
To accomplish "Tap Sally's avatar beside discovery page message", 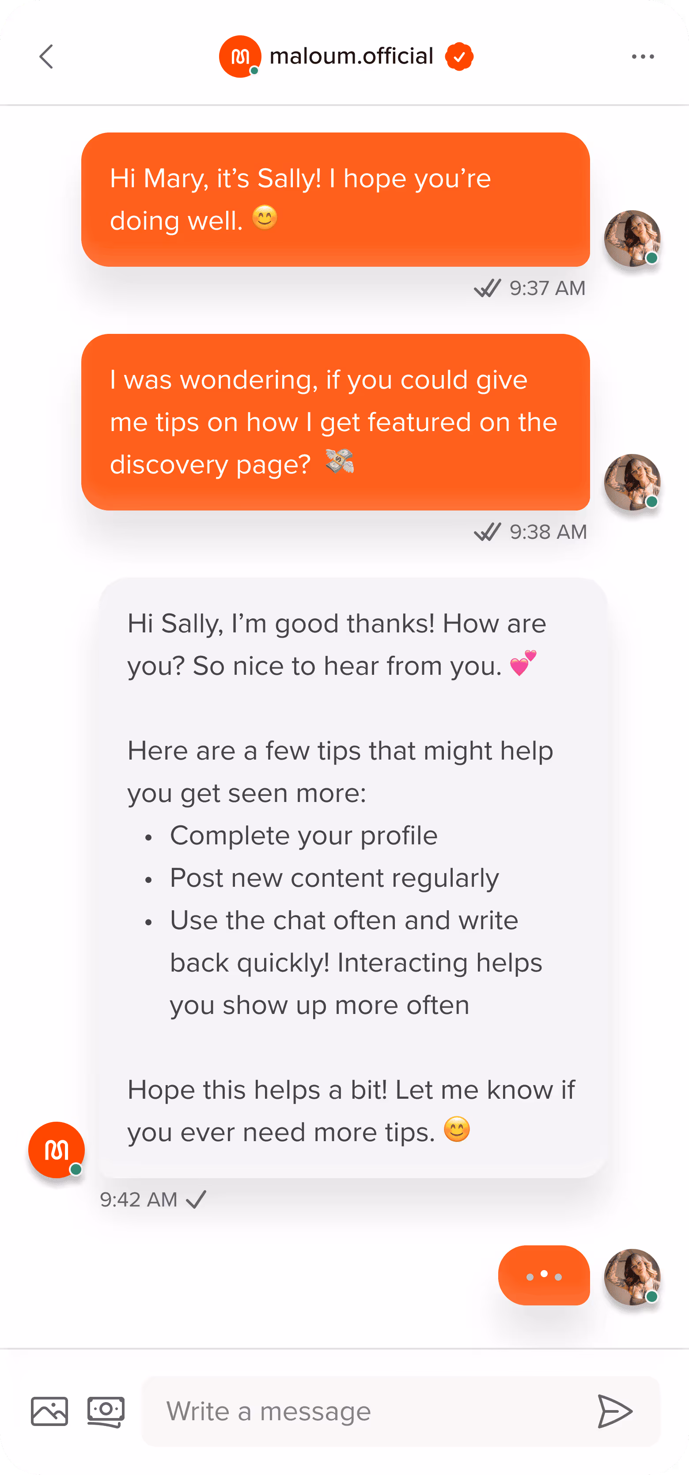I will (x=632, y=482).
